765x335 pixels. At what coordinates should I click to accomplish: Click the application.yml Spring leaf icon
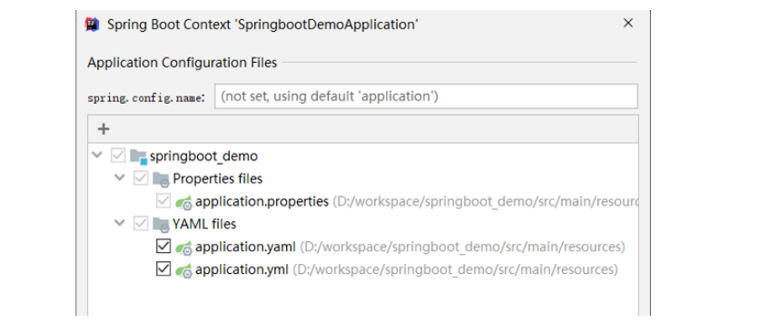tap(185, 270)
